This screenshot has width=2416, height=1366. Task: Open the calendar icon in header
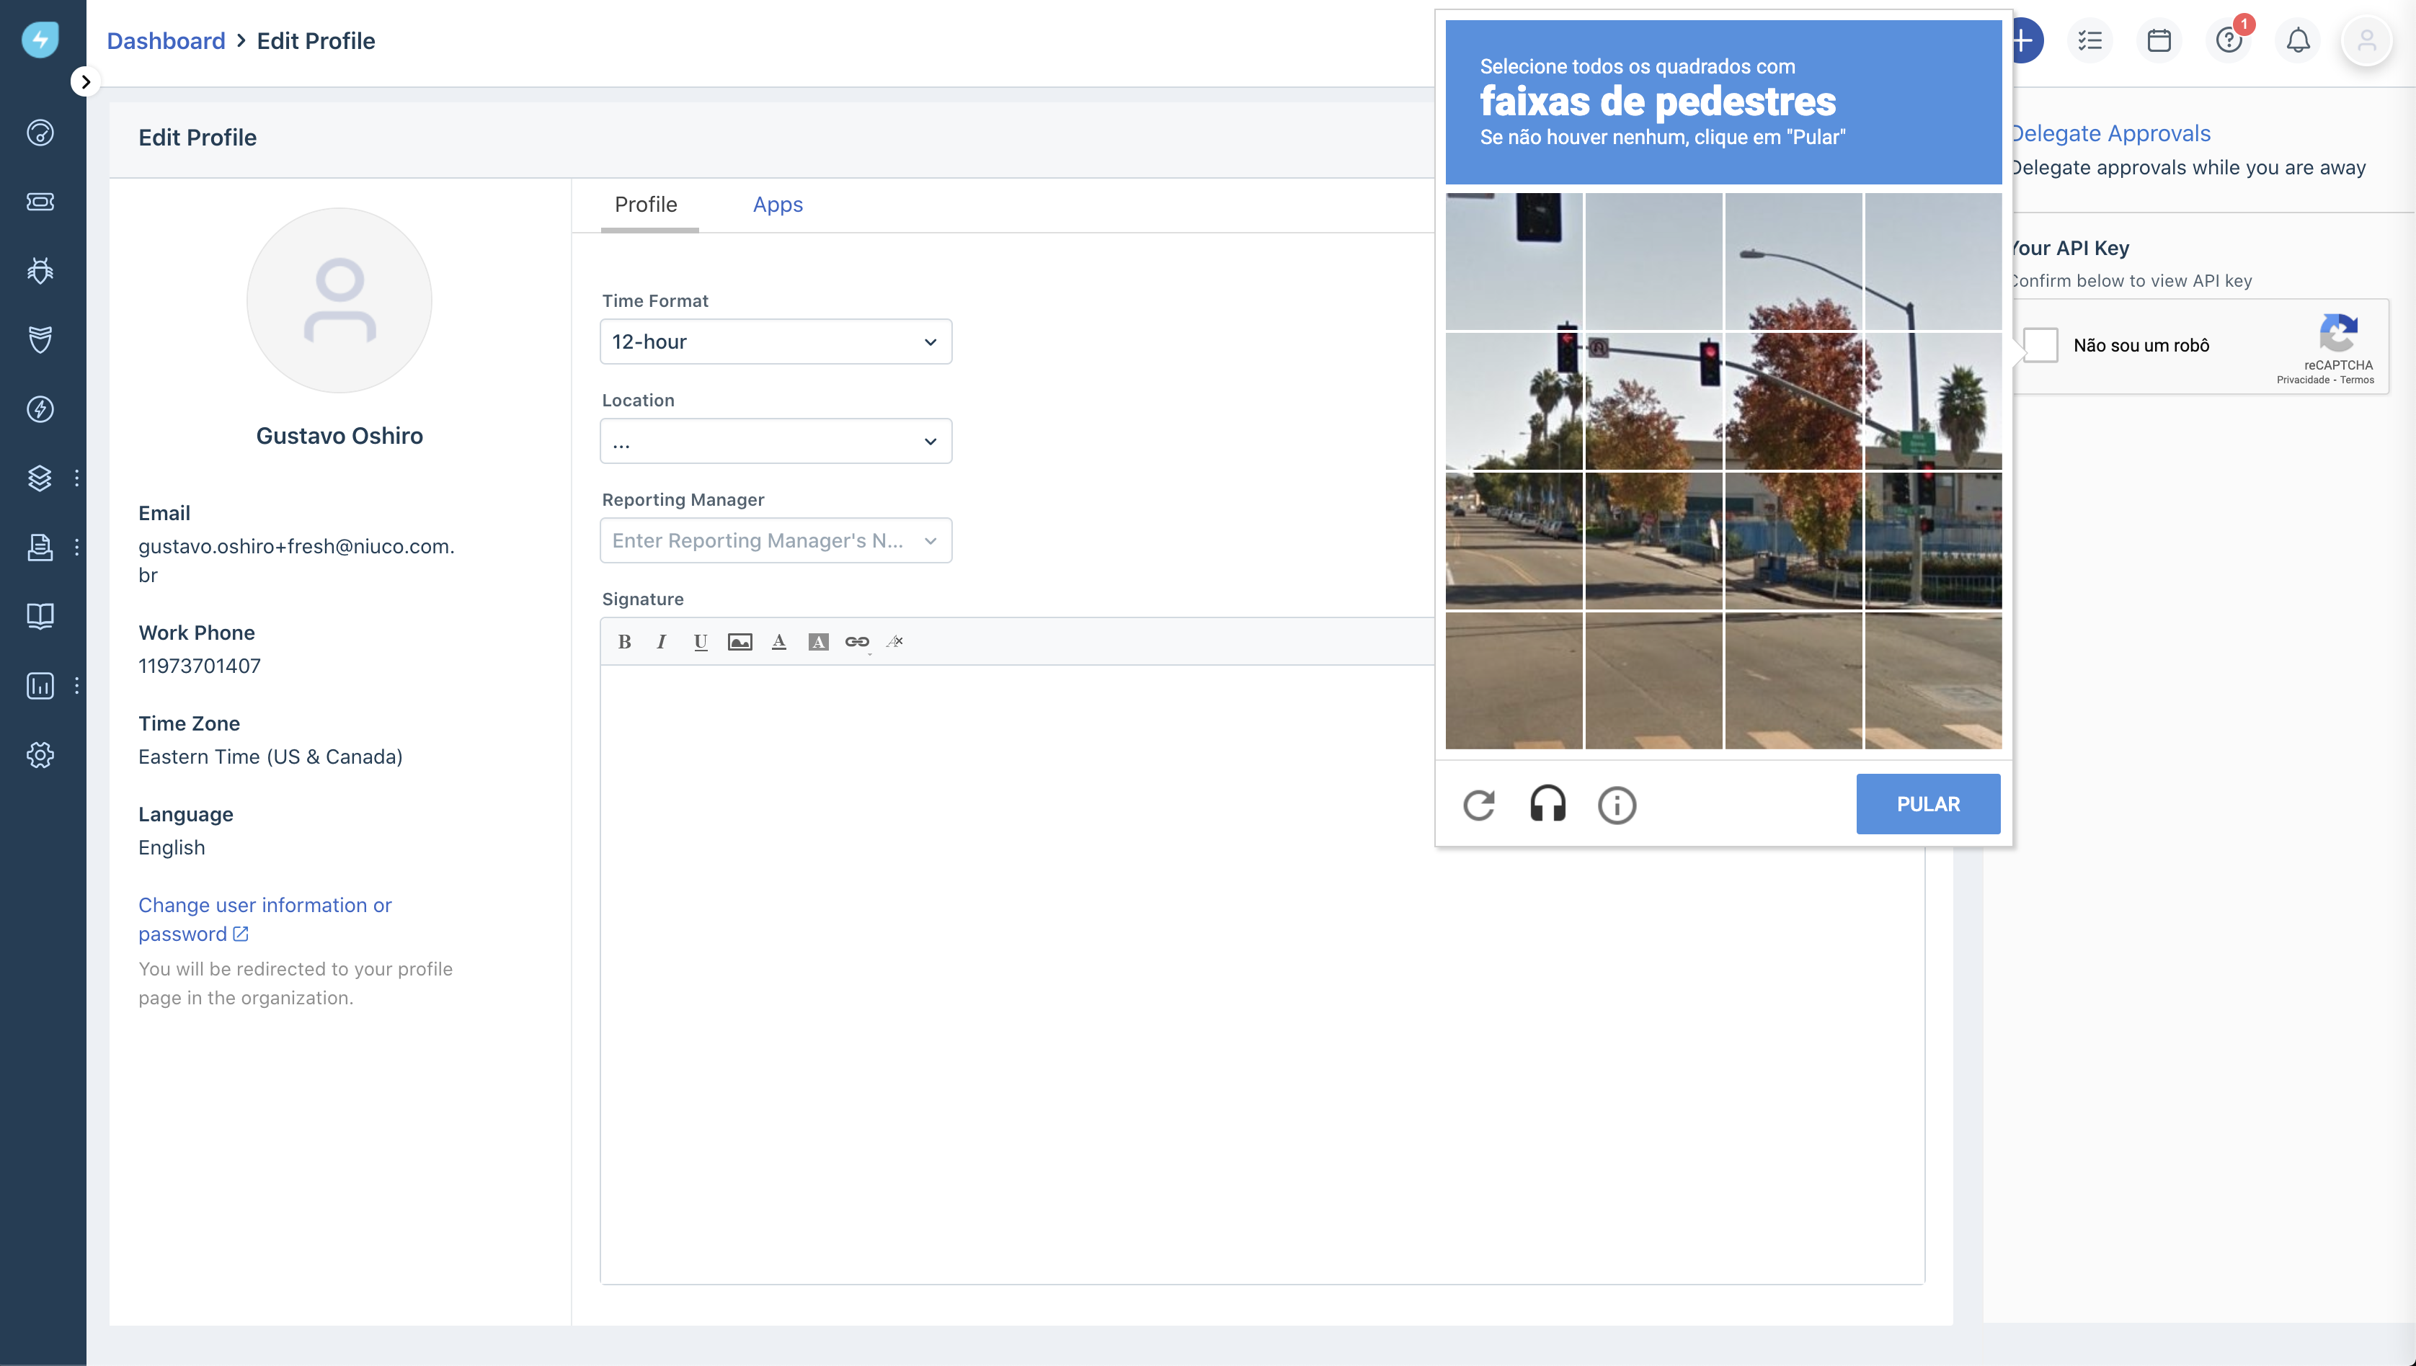point(2159,40)
